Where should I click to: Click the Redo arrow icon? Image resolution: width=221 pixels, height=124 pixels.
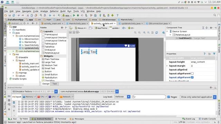pos(23,15)
